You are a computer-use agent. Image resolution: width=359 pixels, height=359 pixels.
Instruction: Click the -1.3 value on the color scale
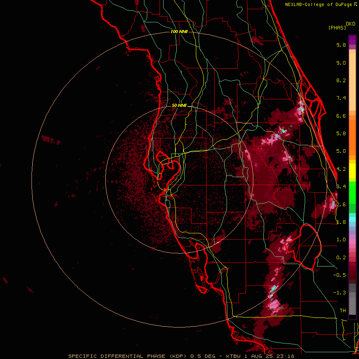click(339, 293)
